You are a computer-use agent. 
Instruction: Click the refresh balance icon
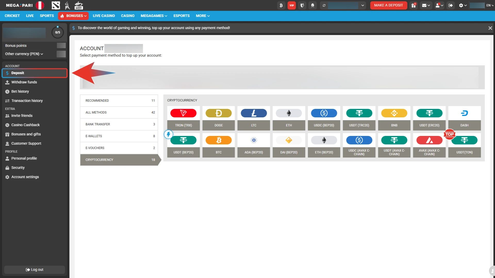click(324, 5)
